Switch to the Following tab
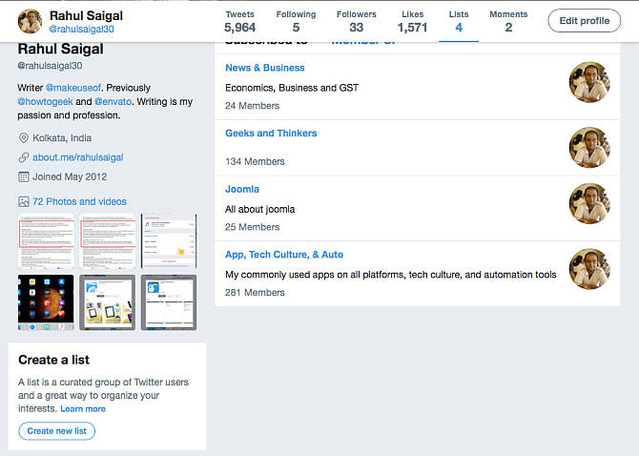Viewport: 639px width, 456px height. coord(296,21)
